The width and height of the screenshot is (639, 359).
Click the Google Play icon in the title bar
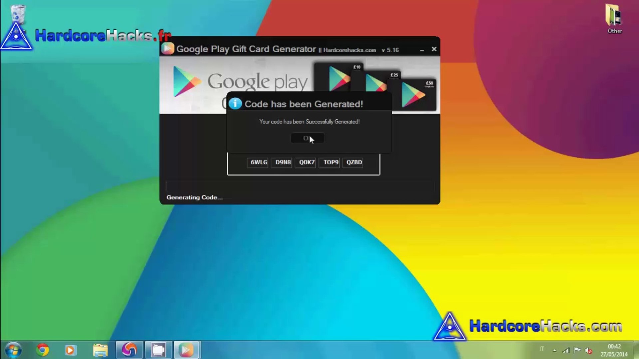tap(168, 49)
